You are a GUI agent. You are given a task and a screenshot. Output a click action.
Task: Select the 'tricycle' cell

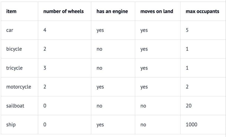(x=14, y=68)
